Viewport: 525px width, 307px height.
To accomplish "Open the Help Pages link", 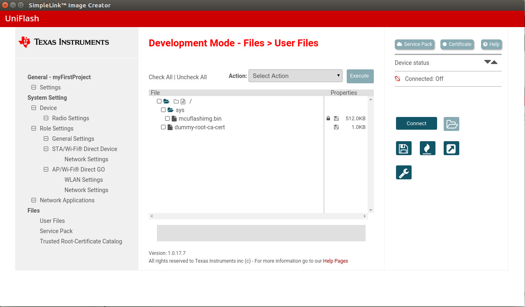I will 335,261.
